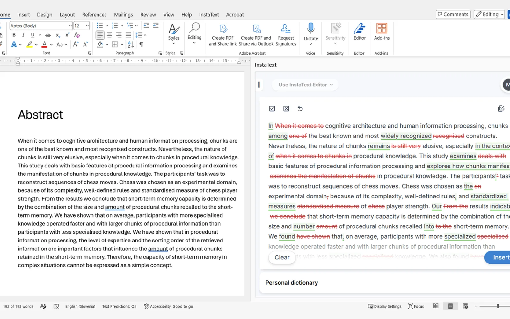
Task: Undo InstaText change arrow icon
Action: pos(300,108)
